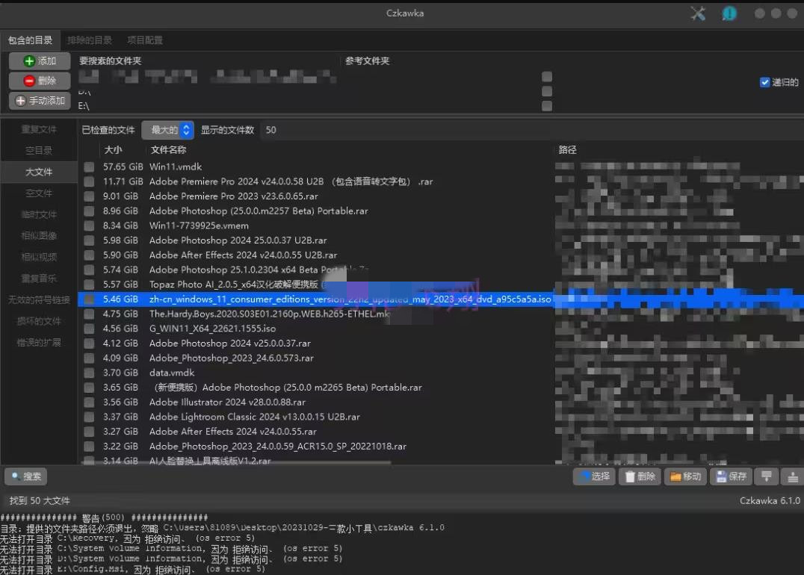
Task: Open the 选择 selection menu button
Action: 593,476
